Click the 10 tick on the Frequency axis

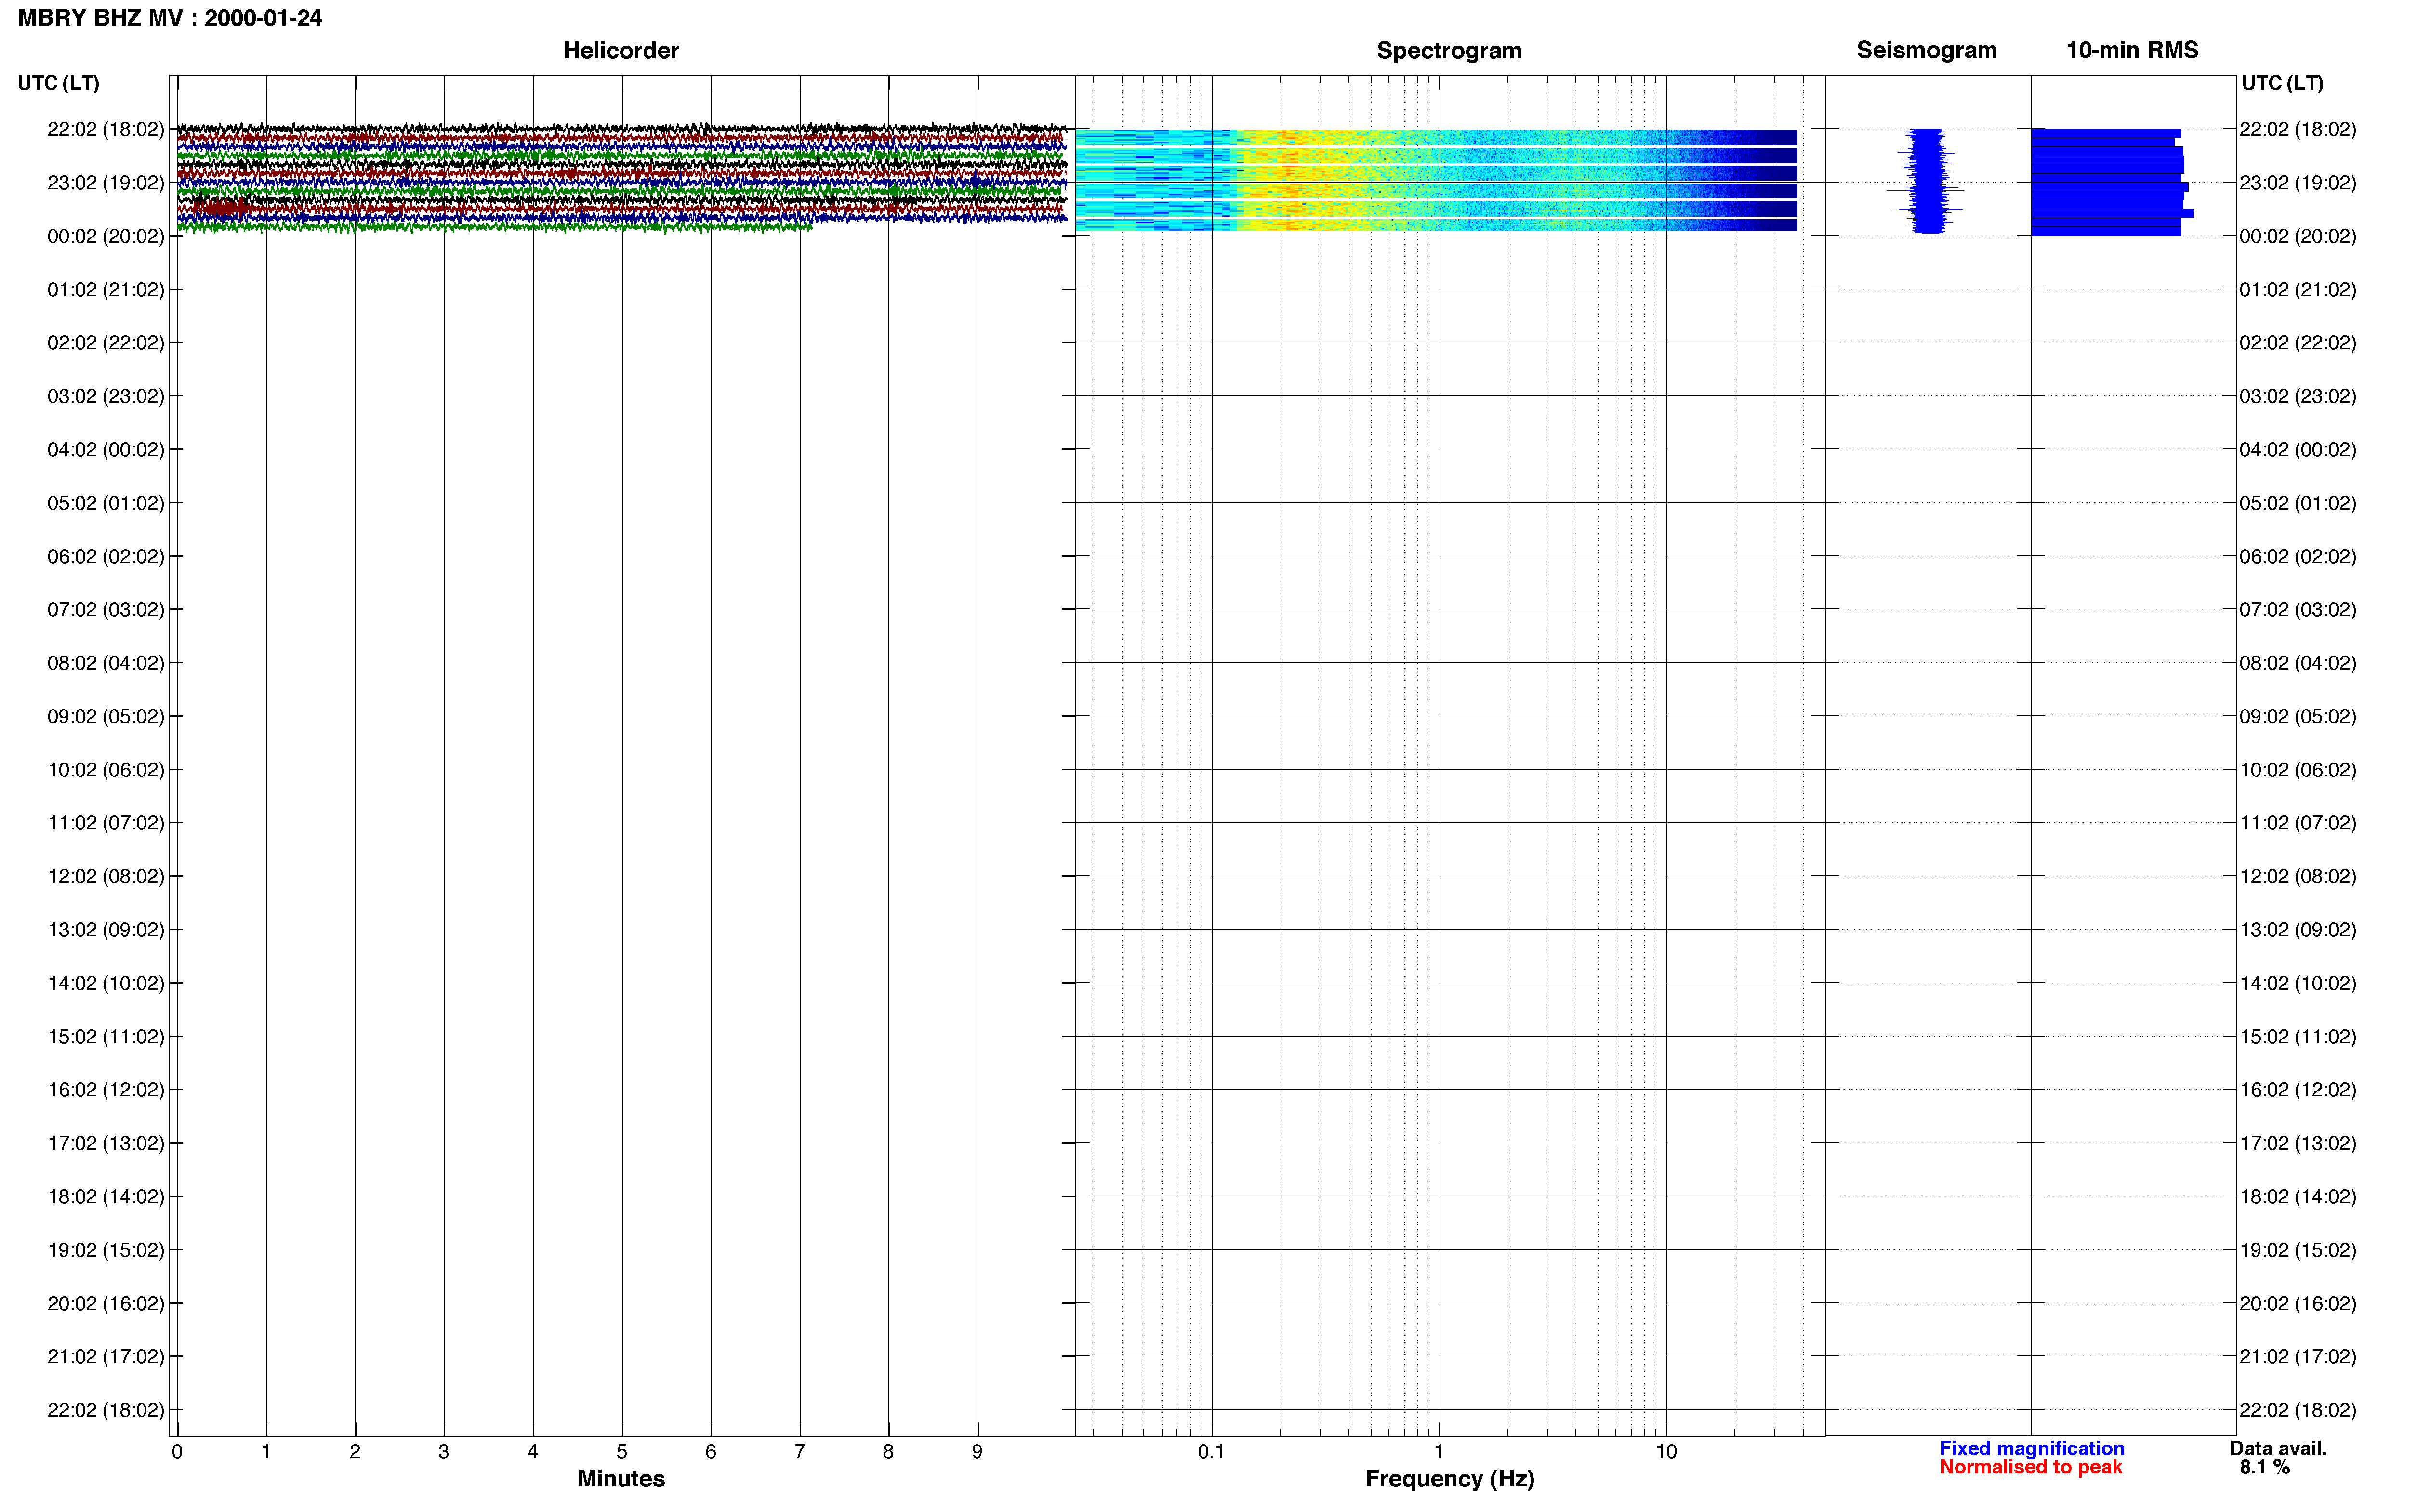click(x=1666, y=1451)
